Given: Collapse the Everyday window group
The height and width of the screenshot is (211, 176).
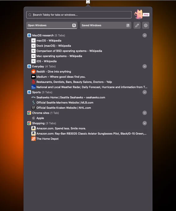Looking at the screenshot, I should 145,66.
